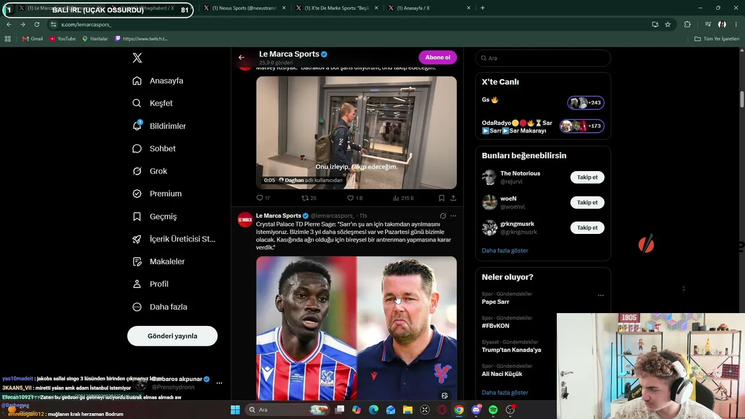Go to Anasayfa in the left sidebar
This screenshot has height=419, width=745.
tap(158, 81)
